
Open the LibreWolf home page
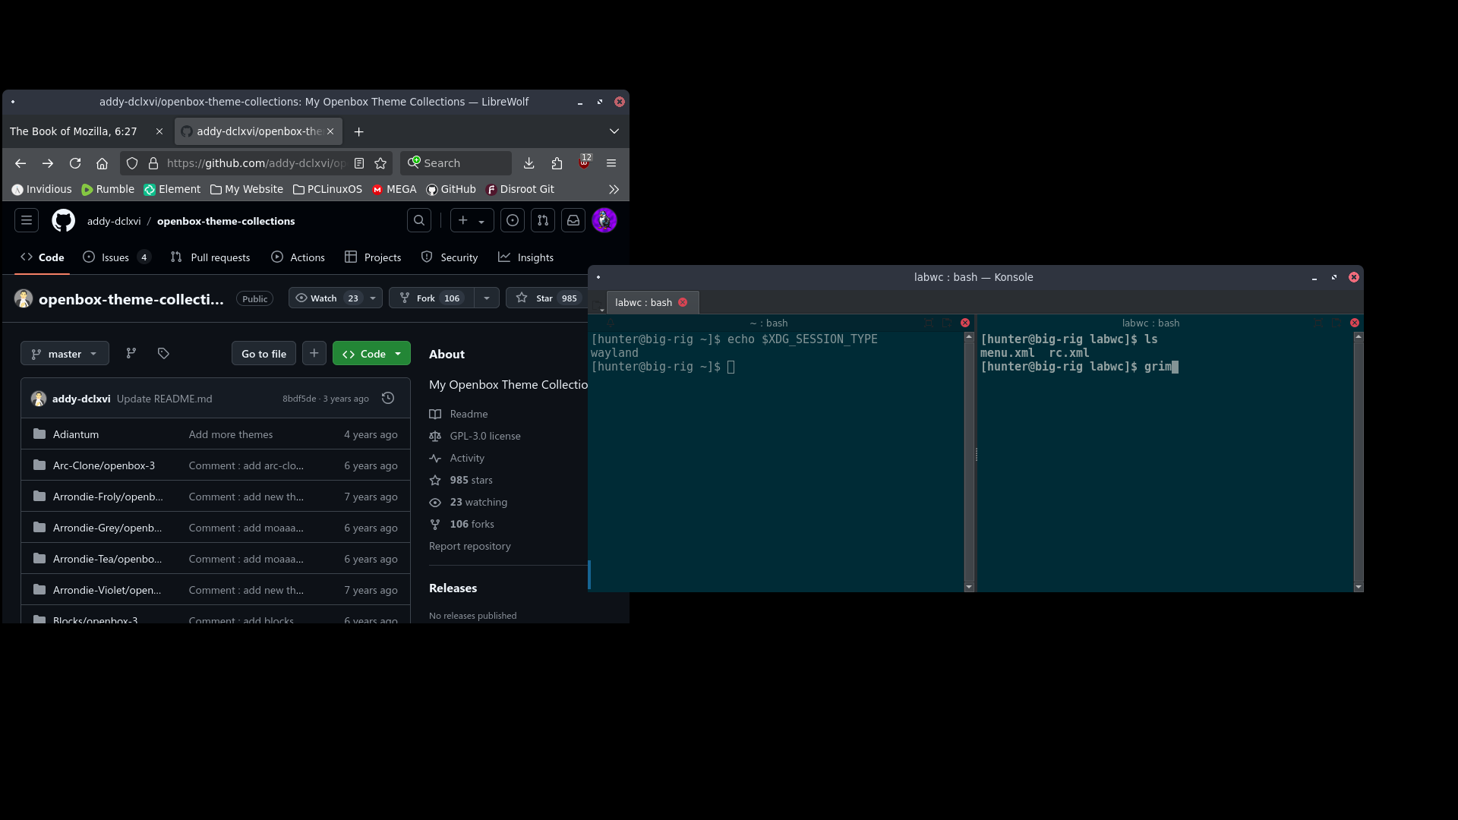(103, 163)
